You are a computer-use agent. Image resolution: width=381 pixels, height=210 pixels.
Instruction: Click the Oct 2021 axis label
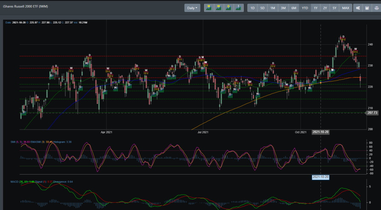(300, 132)
